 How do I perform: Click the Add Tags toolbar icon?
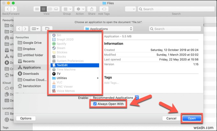104,9
